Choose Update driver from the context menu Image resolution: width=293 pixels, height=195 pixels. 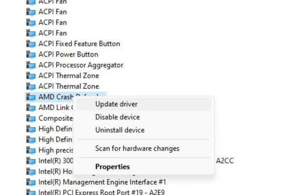coord(116,104)
